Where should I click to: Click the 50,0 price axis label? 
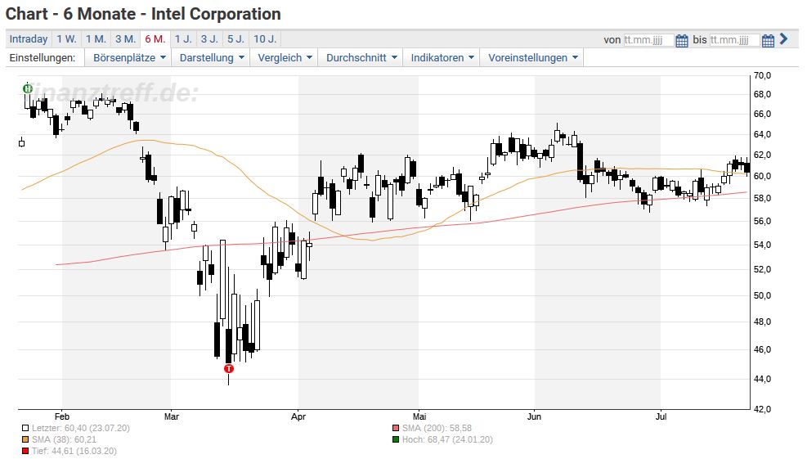point(762,295)
